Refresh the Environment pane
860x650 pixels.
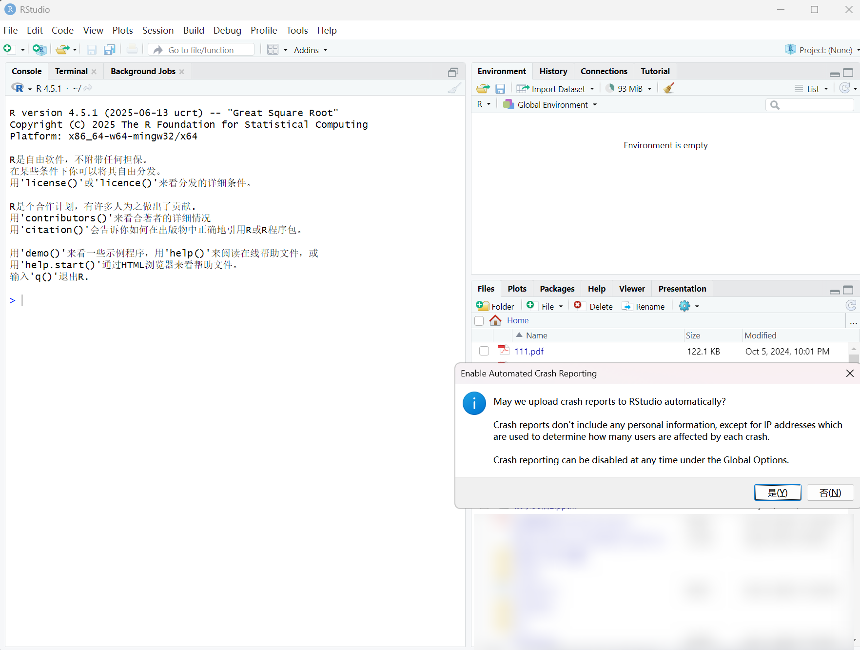(x=845, y=88)
